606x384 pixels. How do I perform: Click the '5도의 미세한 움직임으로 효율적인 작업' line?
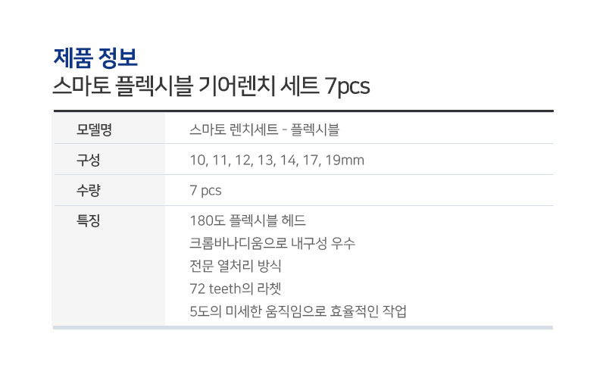[x=298, y=311]
